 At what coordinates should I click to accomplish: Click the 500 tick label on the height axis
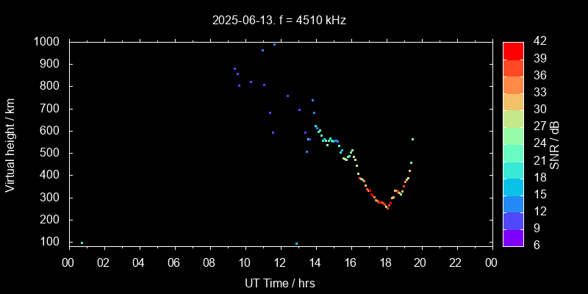[49, 153]
